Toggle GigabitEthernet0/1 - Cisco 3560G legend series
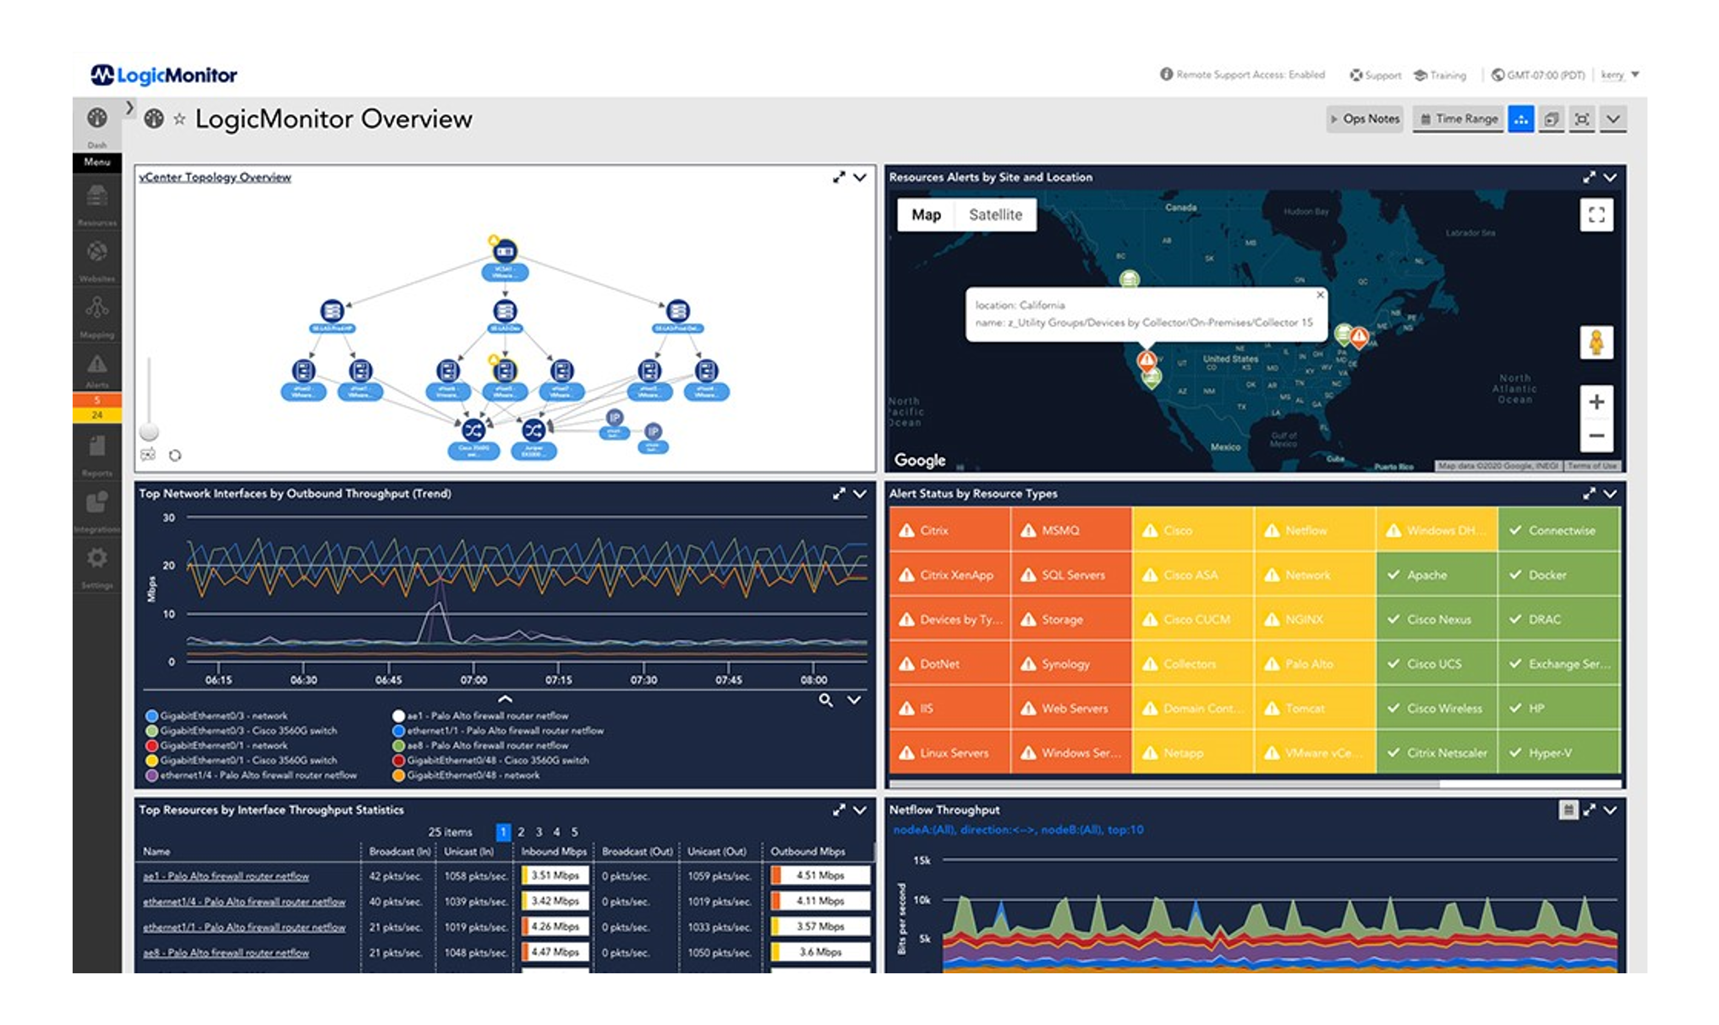 242,760
